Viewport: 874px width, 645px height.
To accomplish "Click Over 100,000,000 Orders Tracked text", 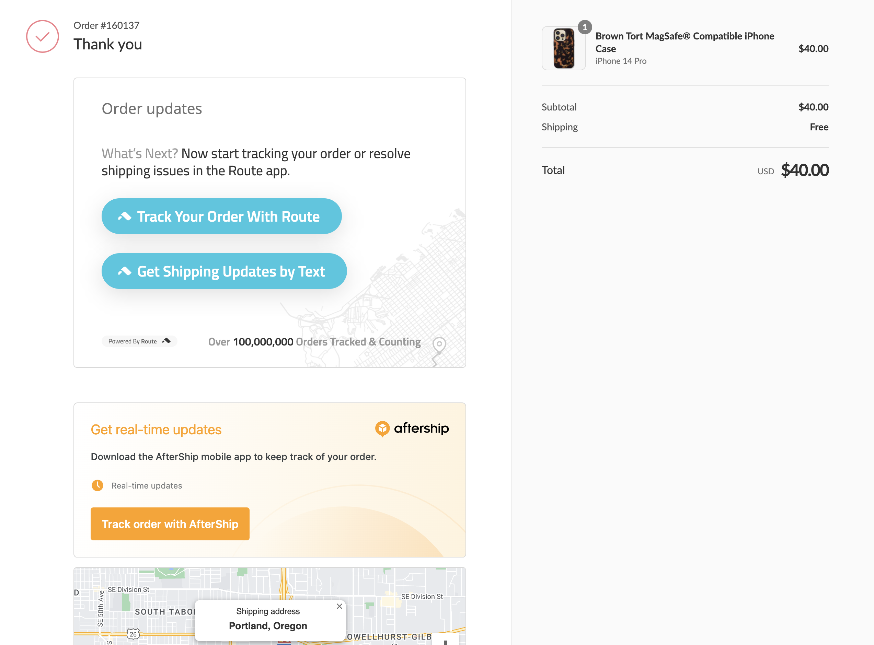I will point(314,342).
